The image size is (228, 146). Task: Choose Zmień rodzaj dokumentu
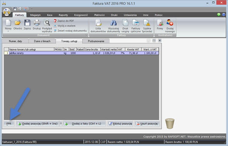pyautogui.click(x=70, y=31)
